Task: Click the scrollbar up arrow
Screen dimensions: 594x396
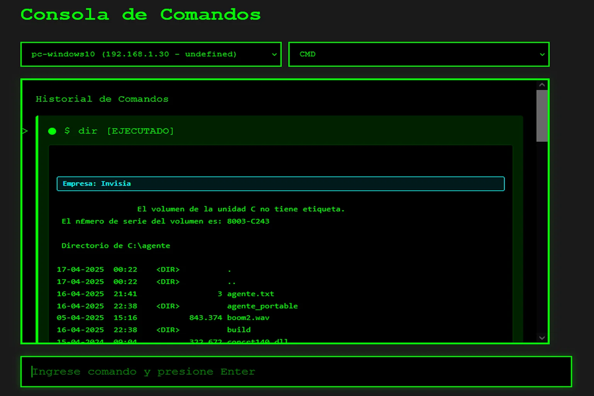Action: pyautogui.click(x=541, y=84)
